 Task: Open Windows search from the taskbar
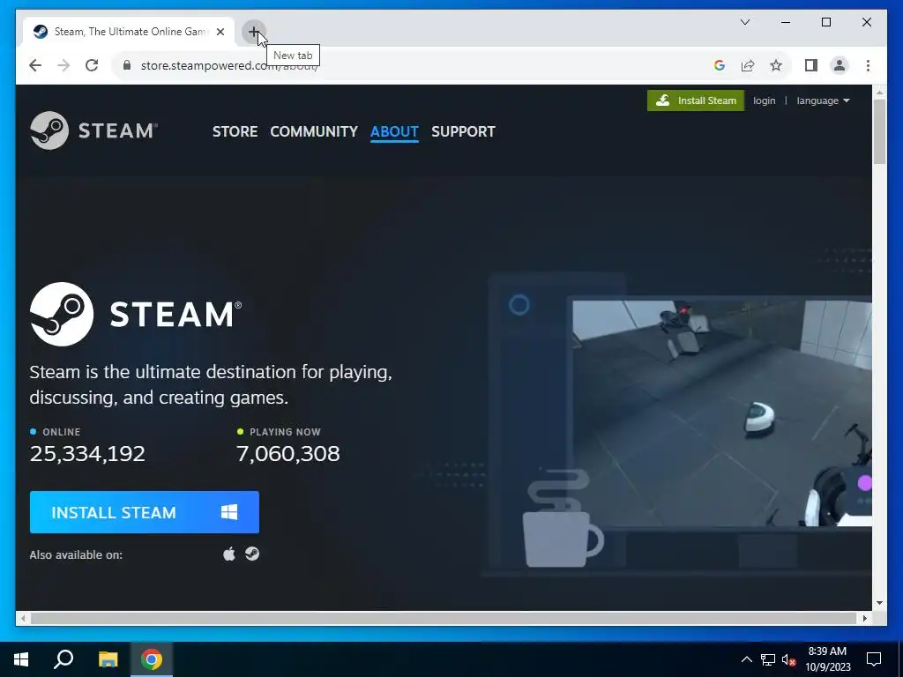63,659
